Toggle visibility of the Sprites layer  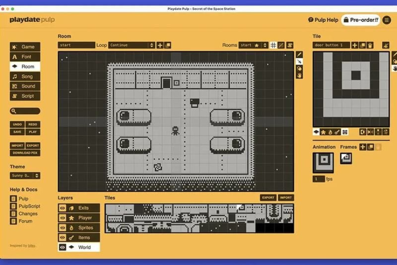62,228
